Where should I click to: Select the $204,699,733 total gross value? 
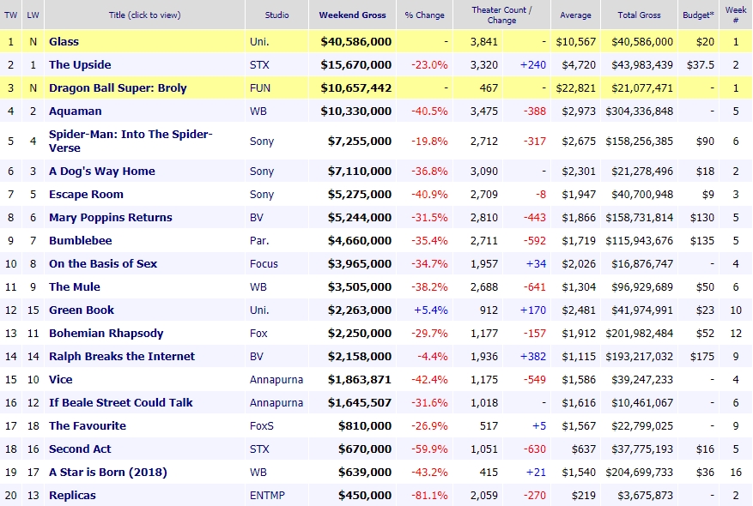pos(639,473)
